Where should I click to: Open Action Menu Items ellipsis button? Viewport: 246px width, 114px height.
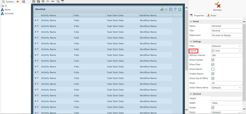pos(240,88)
